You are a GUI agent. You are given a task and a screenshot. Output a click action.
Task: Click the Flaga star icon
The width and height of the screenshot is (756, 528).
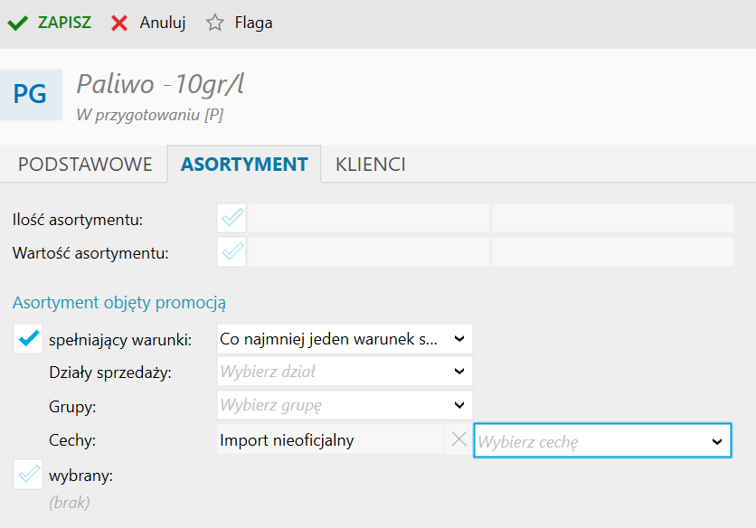tap(214, 24)
